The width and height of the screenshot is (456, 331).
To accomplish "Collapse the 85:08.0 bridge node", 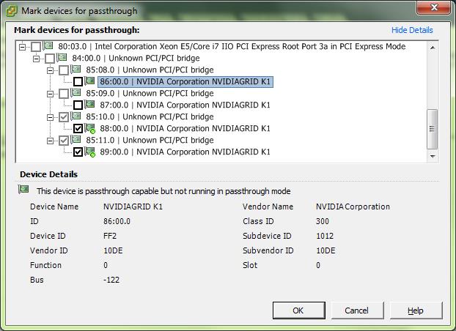I will [50, 70].
